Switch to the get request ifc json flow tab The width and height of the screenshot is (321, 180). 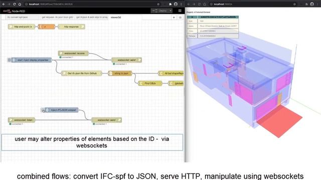[57, 17]
